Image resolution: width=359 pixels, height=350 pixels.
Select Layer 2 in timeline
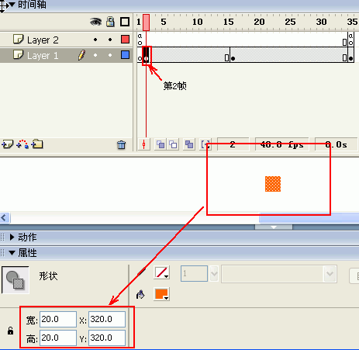[x=43, y=40]
